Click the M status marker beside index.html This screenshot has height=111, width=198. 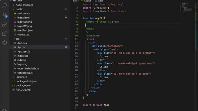66,18
